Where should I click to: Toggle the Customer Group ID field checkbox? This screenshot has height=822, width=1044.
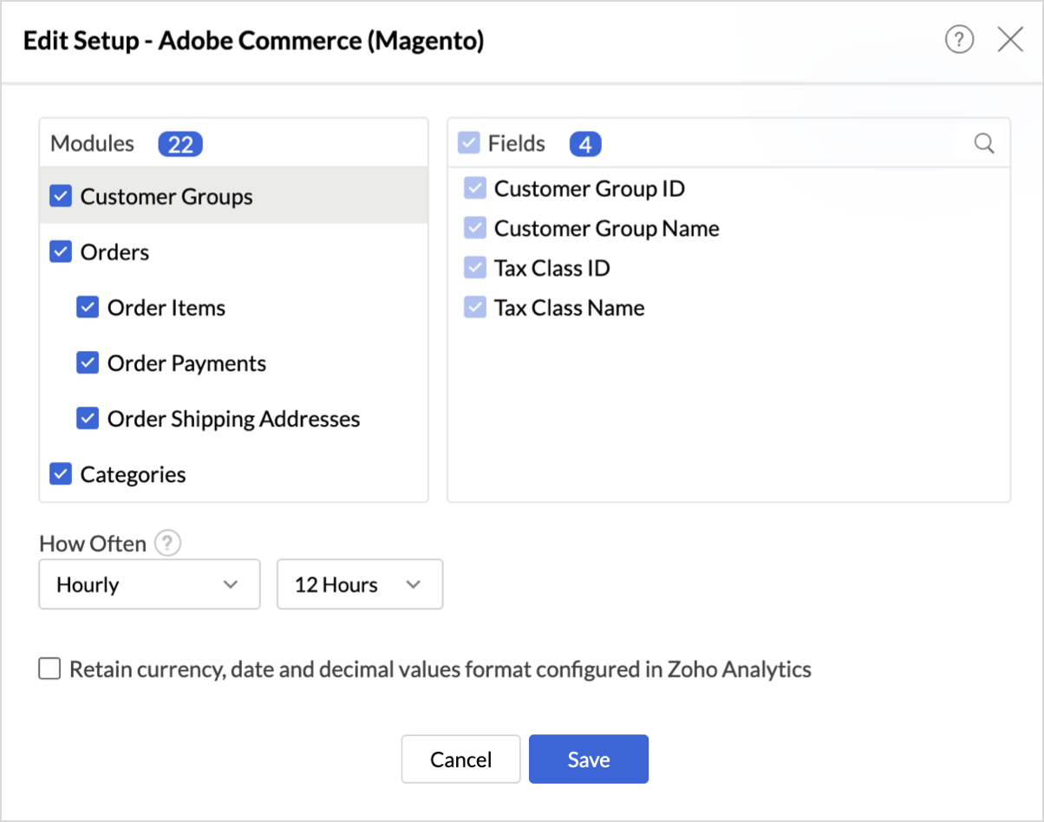tap(474, 188)
